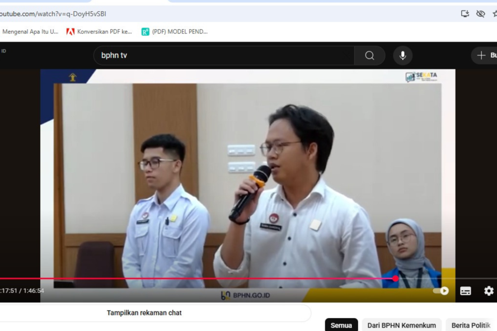Click the install app icon in address bar

click(465, 14)
